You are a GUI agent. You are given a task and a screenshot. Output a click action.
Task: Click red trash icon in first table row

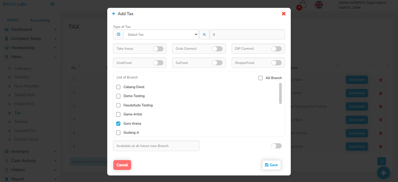pyautogui.click(x=380, y=80)
